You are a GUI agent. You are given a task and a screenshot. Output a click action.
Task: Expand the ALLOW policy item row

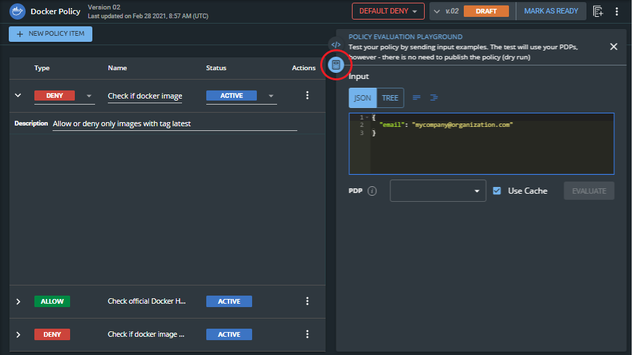[18, 301]
